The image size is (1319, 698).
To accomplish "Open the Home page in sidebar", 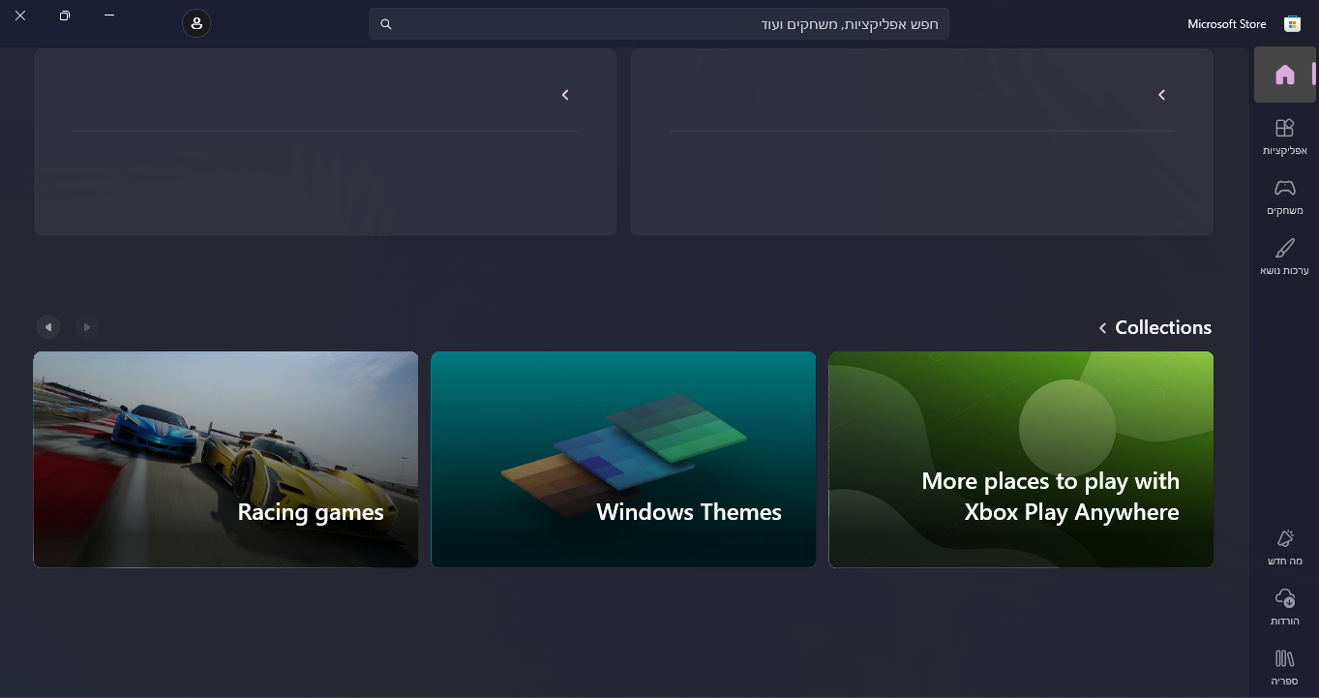I will tap(1284, 75).
